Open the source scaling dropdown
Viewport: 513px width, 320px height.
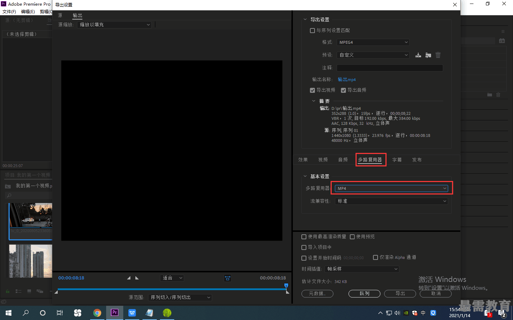(x=114, y=25)
